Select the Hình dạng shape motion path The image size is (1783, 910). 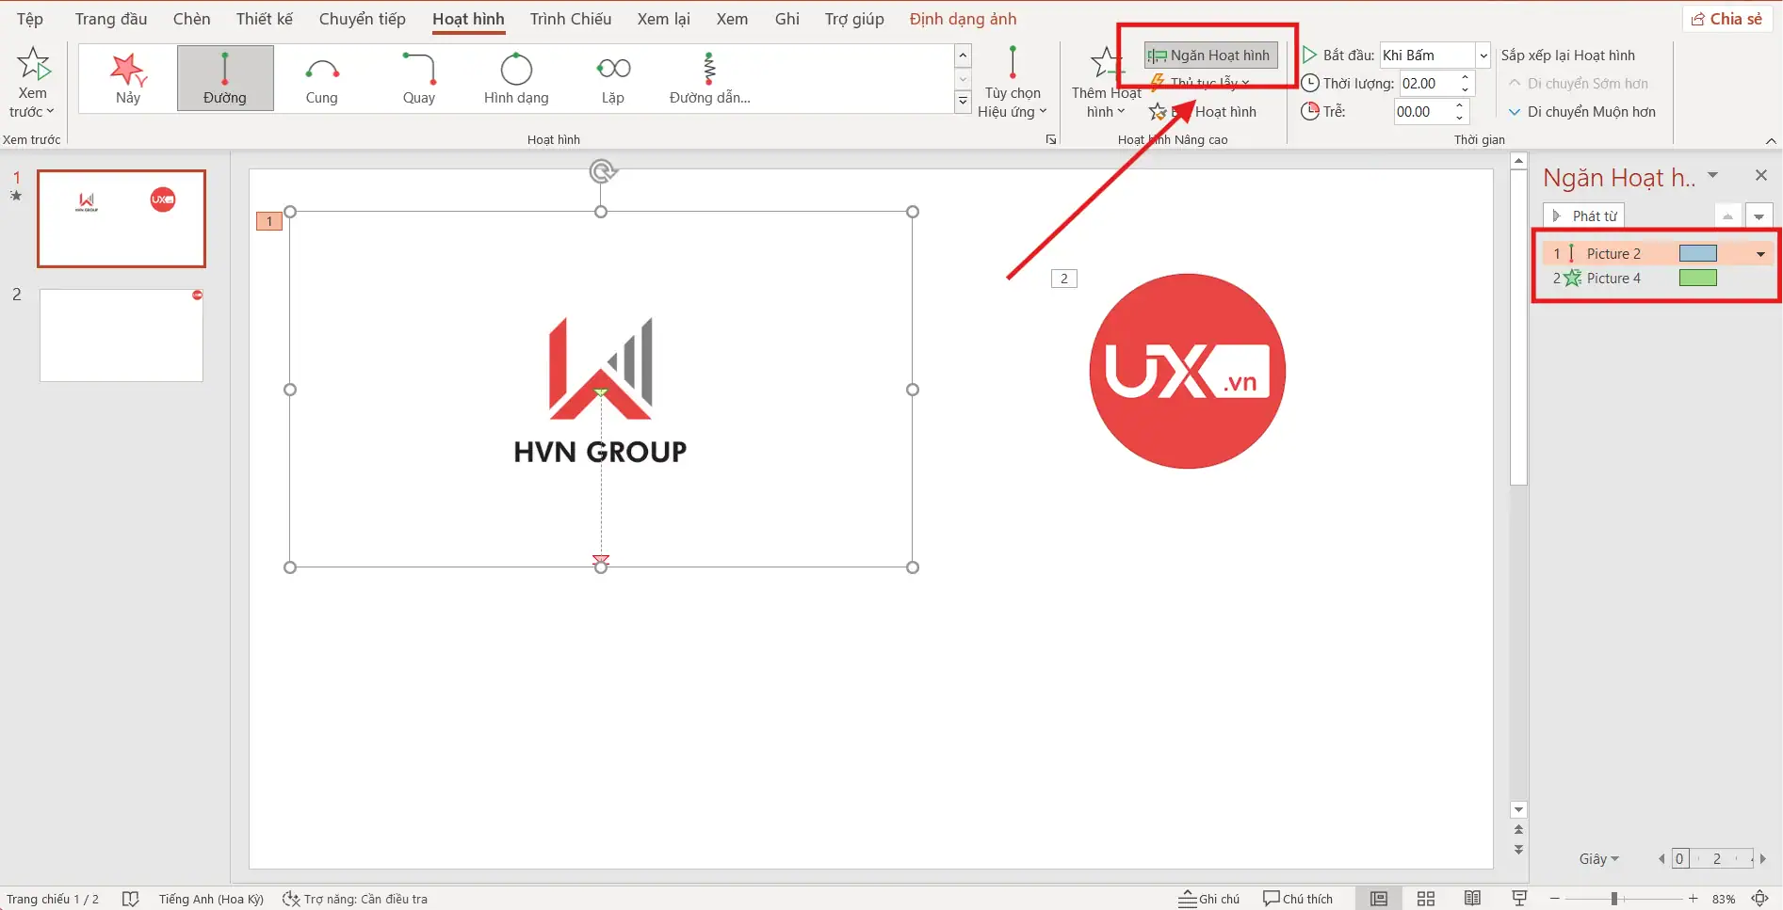click(515, 78)
